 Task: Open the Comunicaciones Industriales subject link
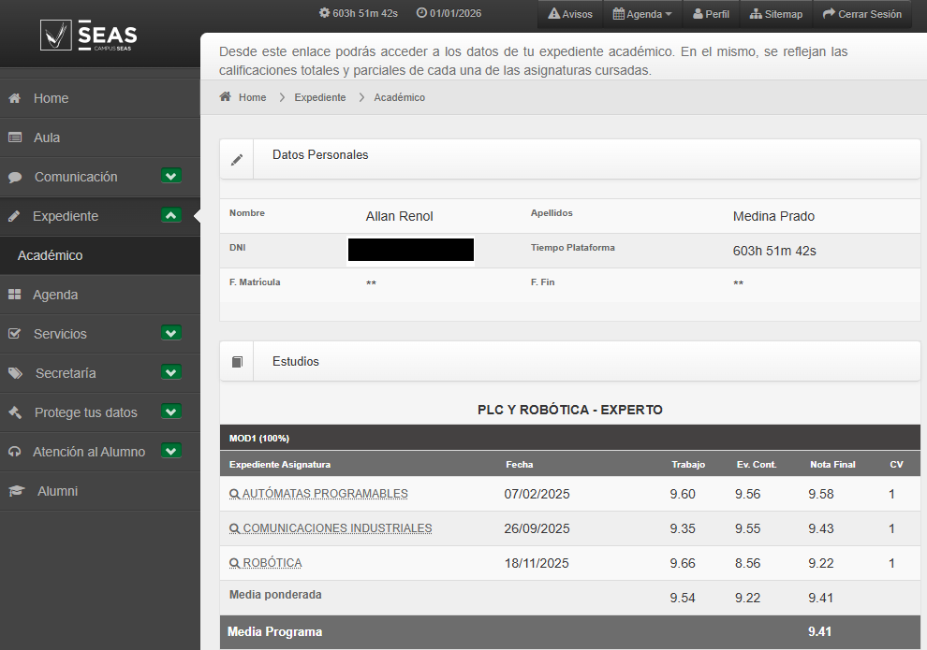337,528
